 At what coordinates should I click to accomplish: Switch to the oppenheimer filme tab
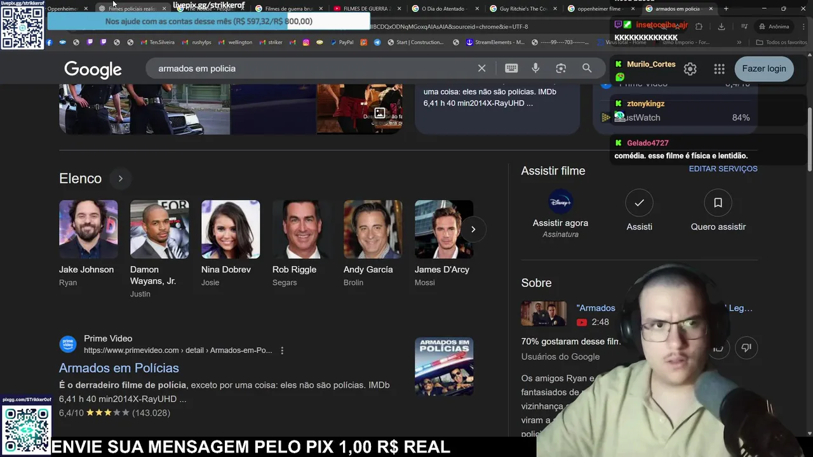click(600, 9)
